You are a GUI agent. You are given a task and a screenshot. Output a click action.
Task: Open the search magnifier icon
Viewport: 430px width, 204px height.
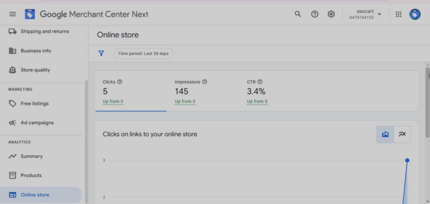(x=298, y=14)
